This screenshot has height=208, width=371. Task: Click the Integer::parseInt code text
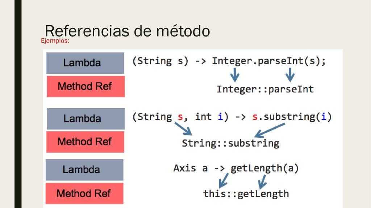point(265,90)
